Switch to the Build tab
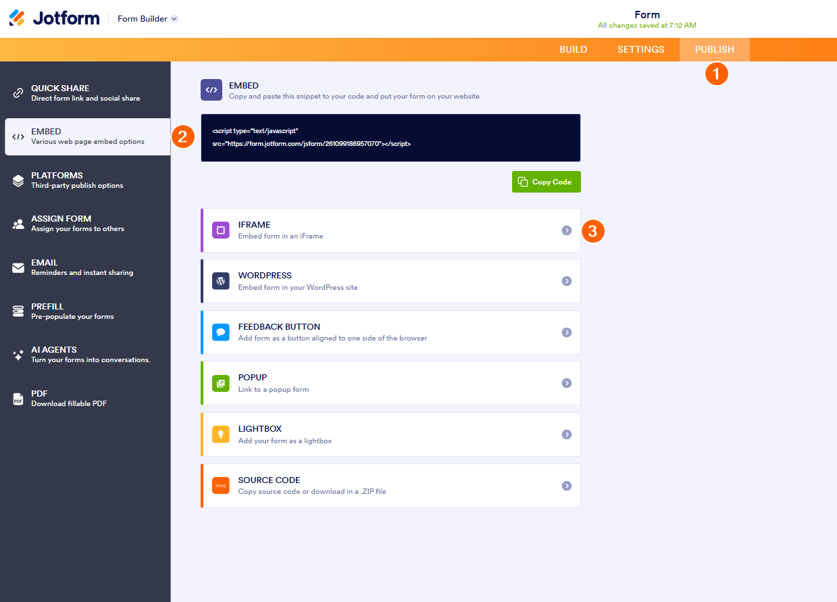The height and width of the screenshot is (602, 837). [x=573, y=49]
